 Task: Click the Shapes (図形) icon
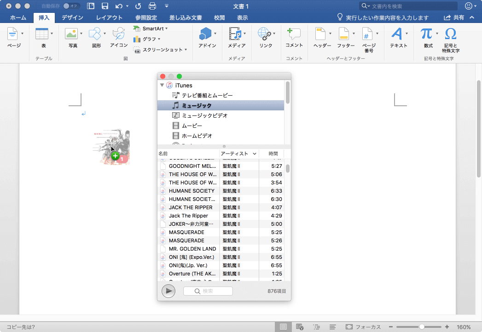pyautogui.click(x=95, y=34)
